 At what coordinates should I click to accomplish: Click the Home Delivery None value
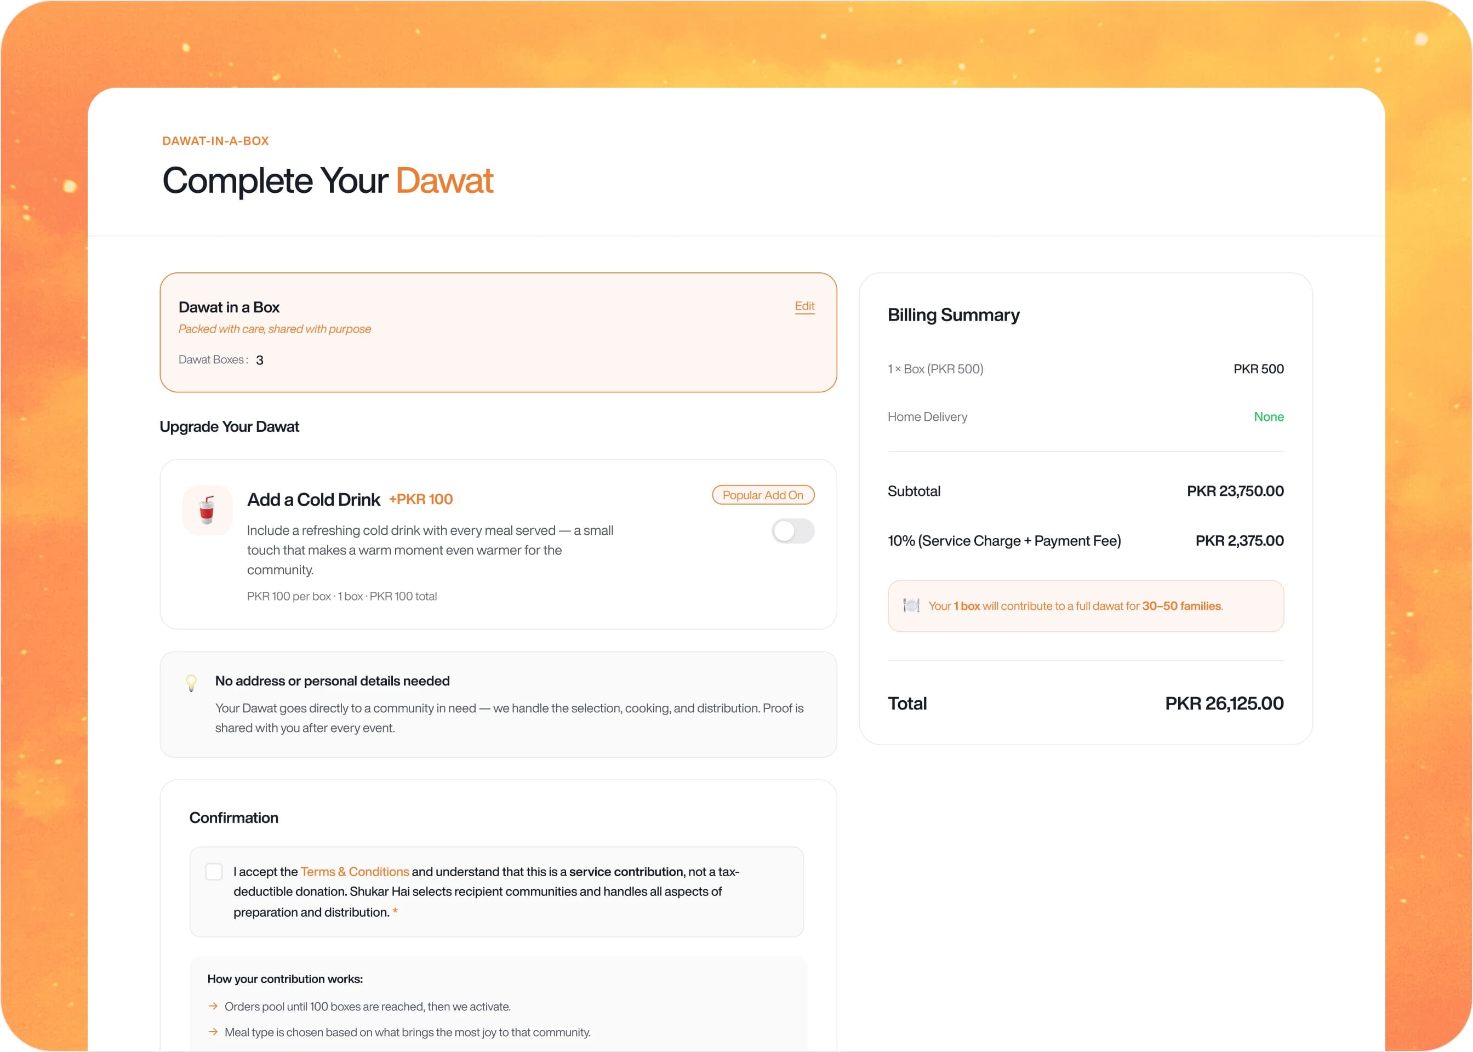tap(1268, 416)
